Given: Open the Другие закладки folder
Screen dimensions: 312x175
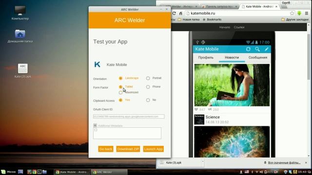Looking at the screenshot, I should coord(295,19).
